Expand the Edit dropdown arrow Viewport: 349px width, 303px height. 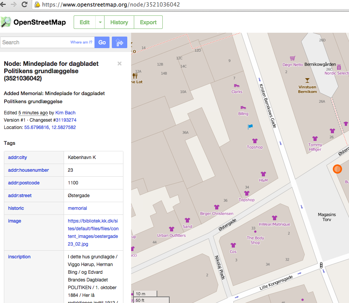[100, 22]
